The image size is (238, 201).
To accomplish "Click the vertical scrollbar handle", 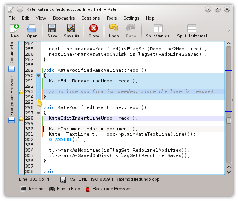I will [229, 121].
